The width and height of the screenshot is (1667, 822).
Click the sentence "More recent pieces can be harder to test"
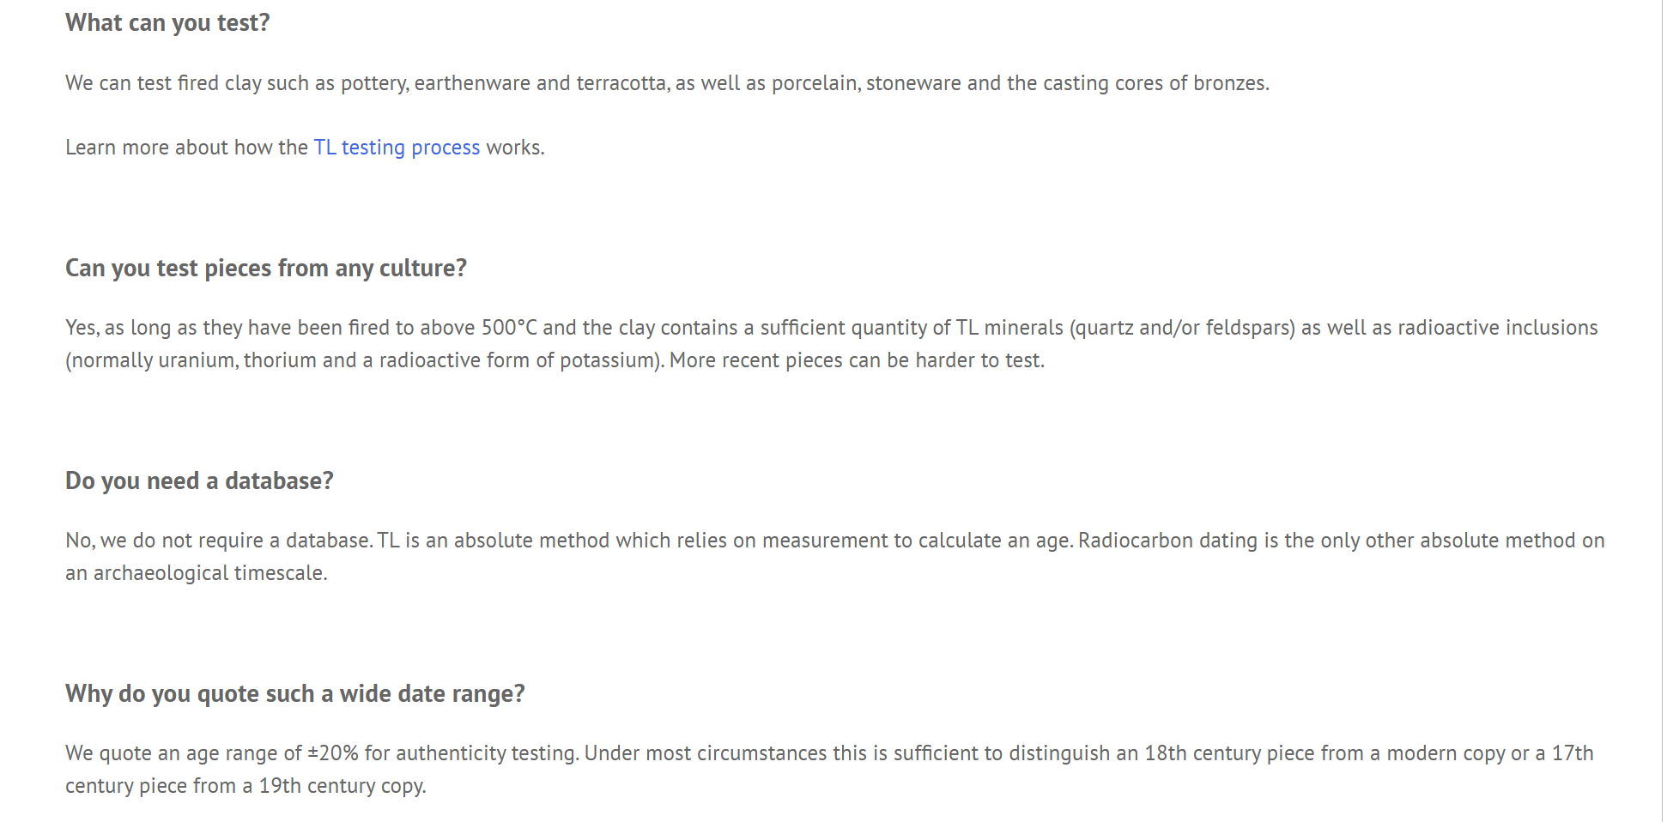pos(856,360)
